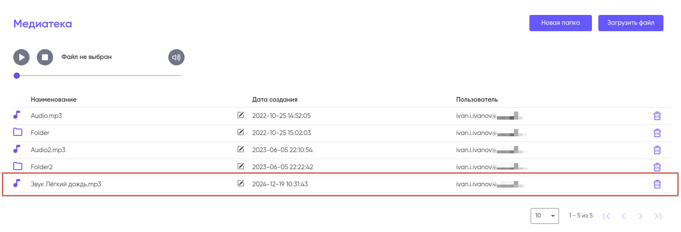Sort by Дата создания column header
Viewport: 681px width, 232px height.
pyautogui.click(x=275, y=100)
